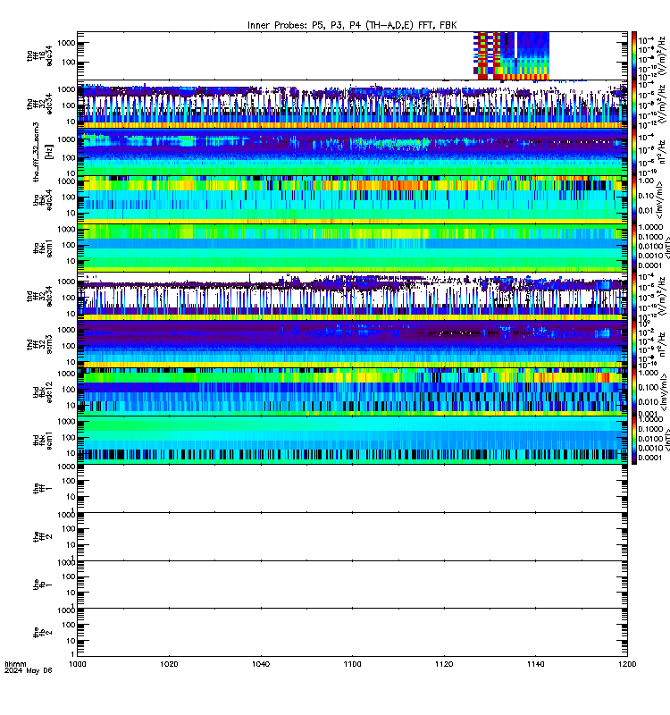This screenshot has width=670, height=715.
Task: Click '0.0001' tick on thd fbk scm1 color bar
Action: pos(650,458)
